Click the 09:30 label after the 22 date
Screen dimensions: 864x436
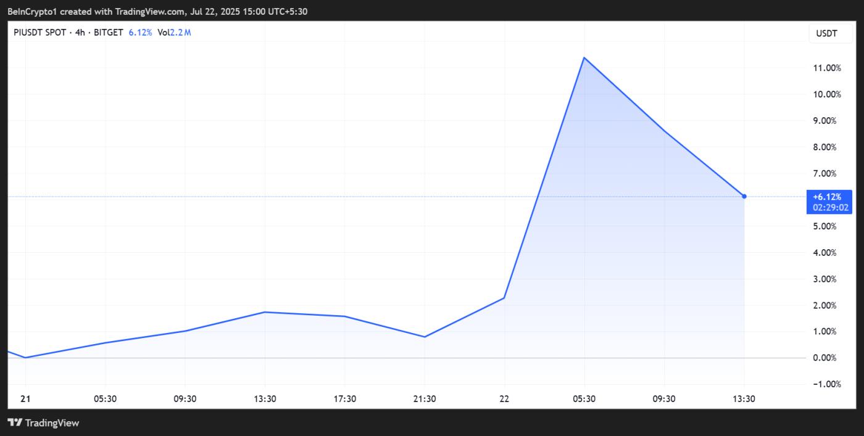[x=664, y=399]
